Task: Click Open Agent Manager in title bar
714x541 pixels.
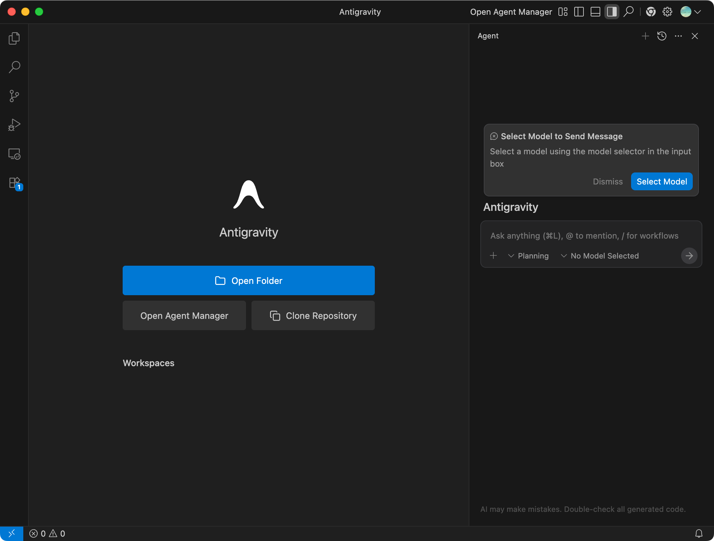Action: (x=511, y=12)
